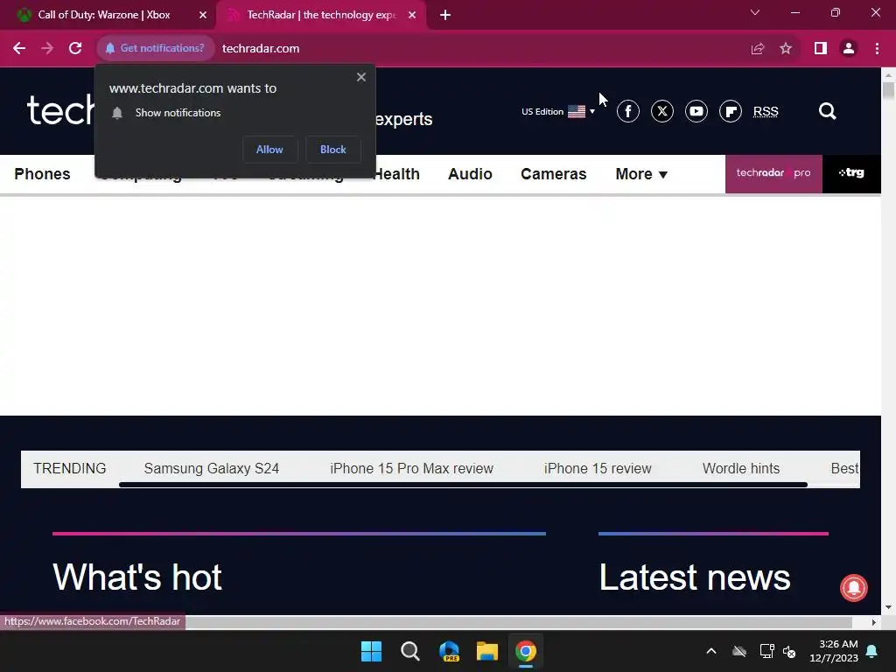Open the browser side panel
The width and height of the screenshot is (896, 672).
point(821,49)
